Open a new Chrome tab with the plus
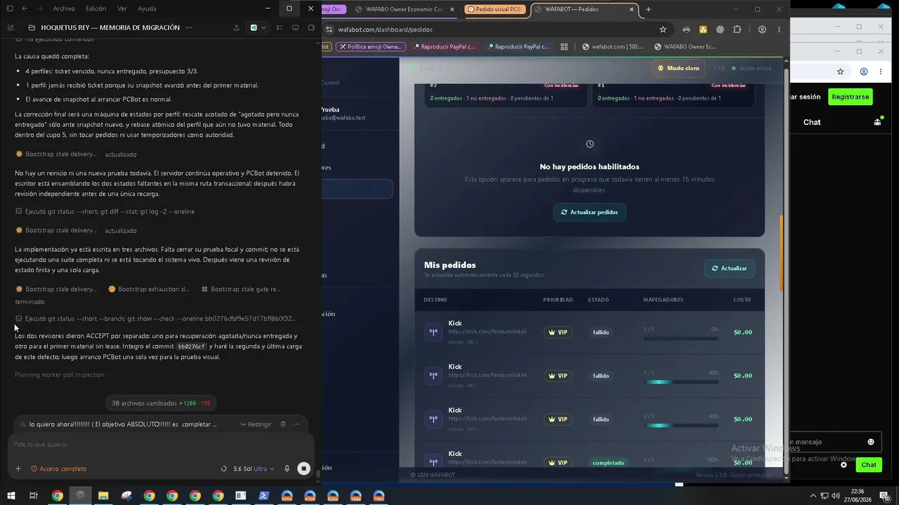Screen dimensions: 899x505 648,9
